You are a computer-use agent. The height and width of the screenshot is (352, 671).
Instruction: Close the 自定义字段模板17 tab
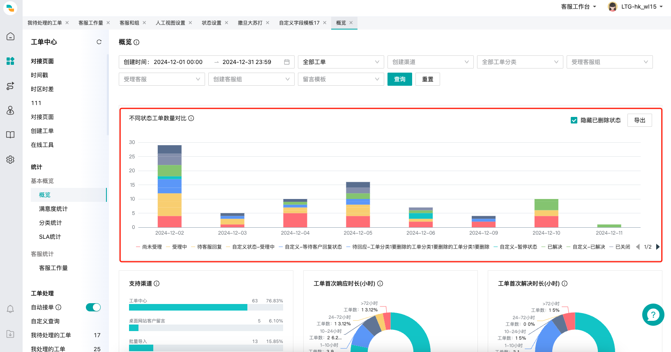[x=325, y=23]
